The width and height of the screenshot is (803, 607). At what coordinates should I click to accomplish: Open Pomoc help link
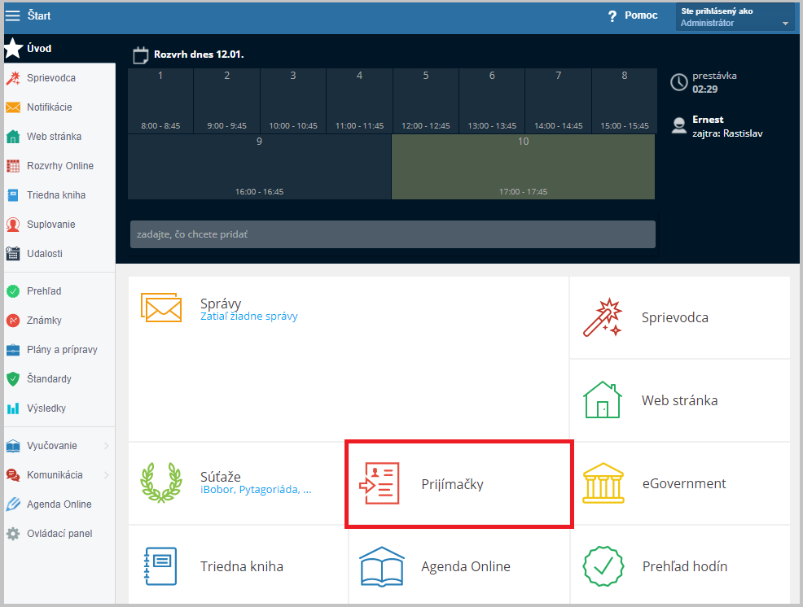pos(641,15)
